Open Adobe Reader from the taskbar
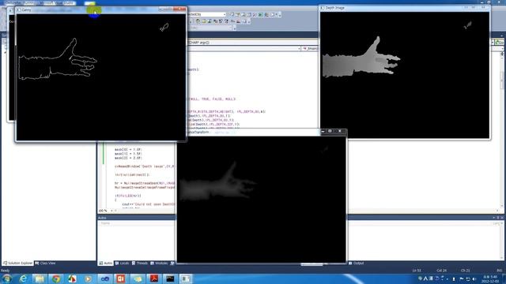Screen dimensions: 506x284 point(153,278)
